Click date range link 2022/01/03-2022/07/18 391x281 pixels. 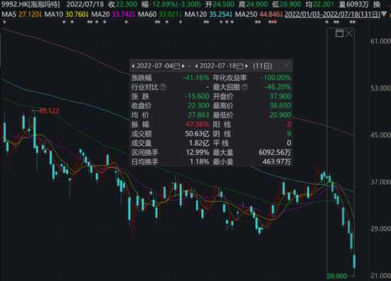point(333,14)
